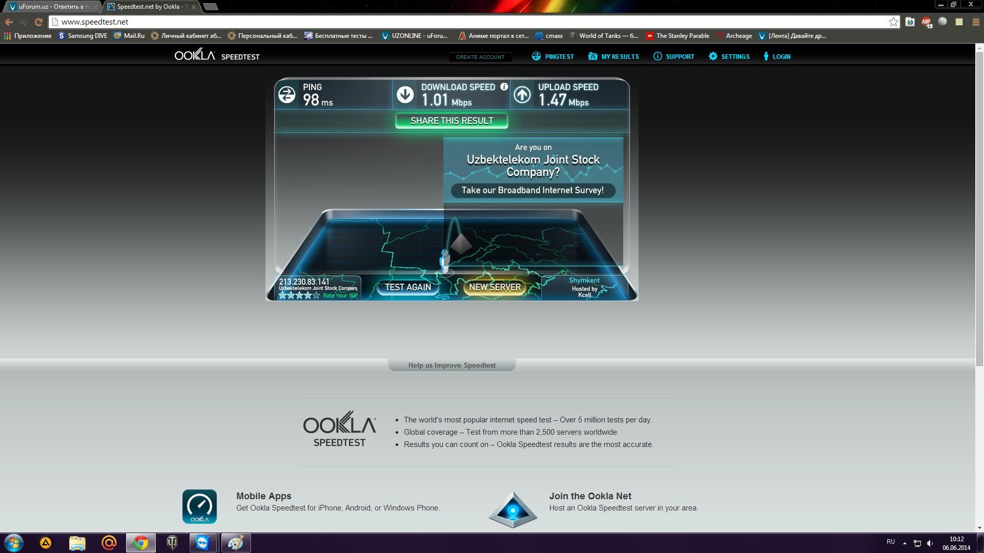Reload the Speedtest page
Screen dimensions: 984x553
pos(38,22)
